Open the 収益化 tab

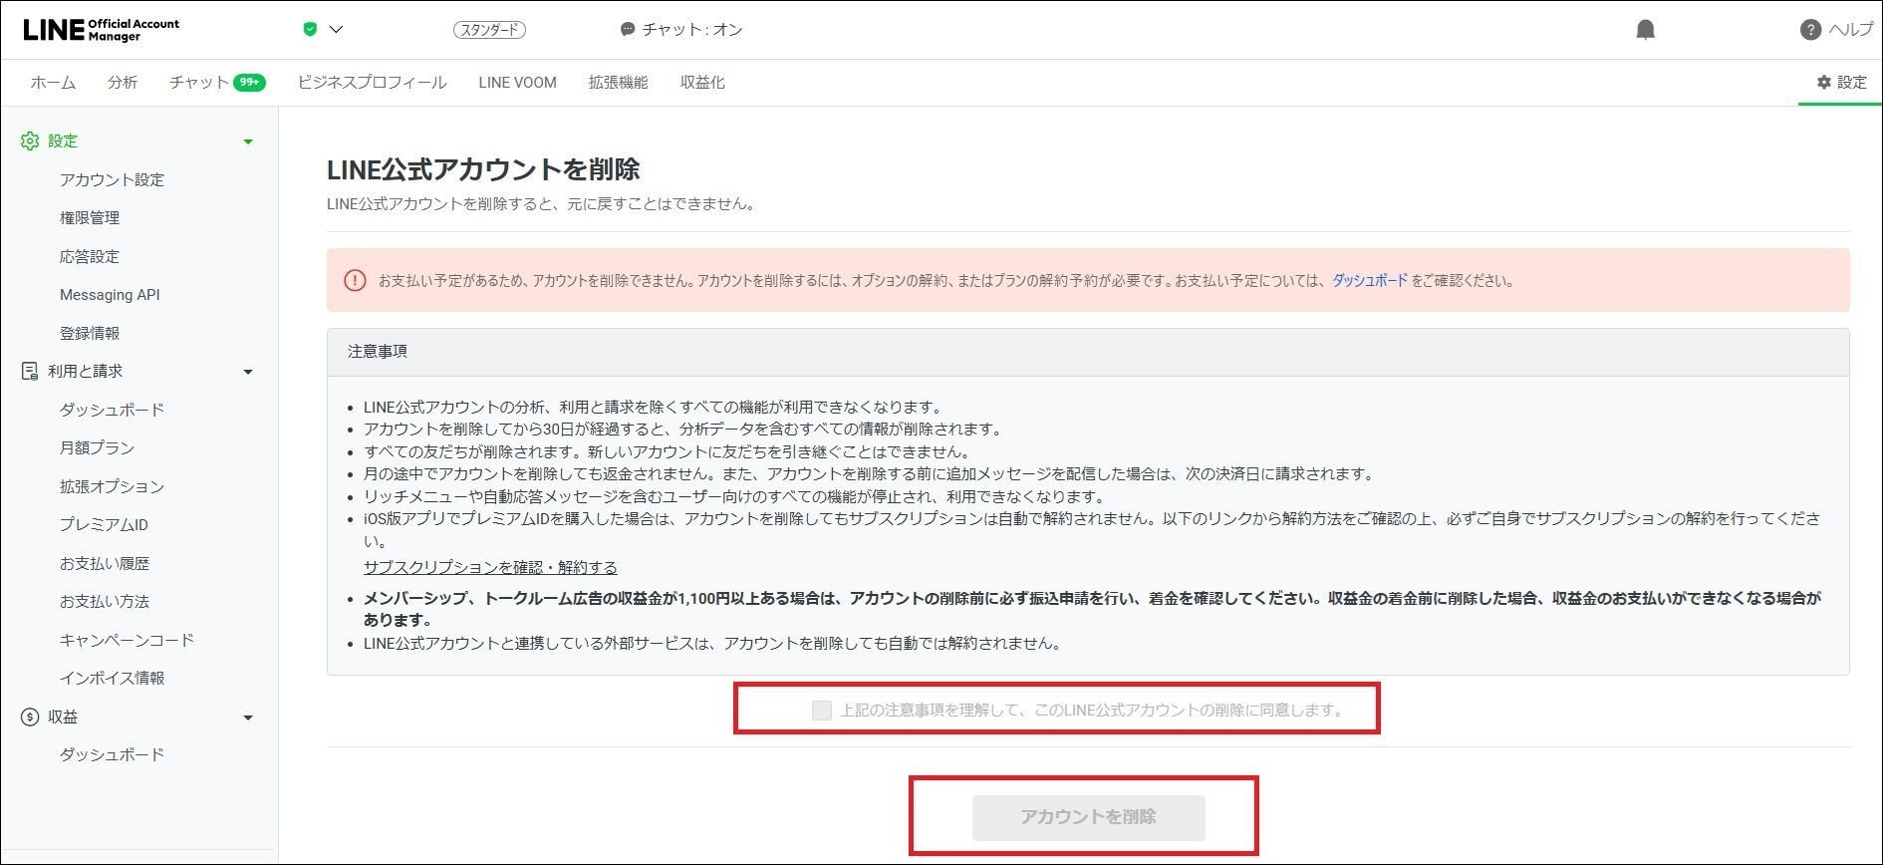tap(702, 83)
